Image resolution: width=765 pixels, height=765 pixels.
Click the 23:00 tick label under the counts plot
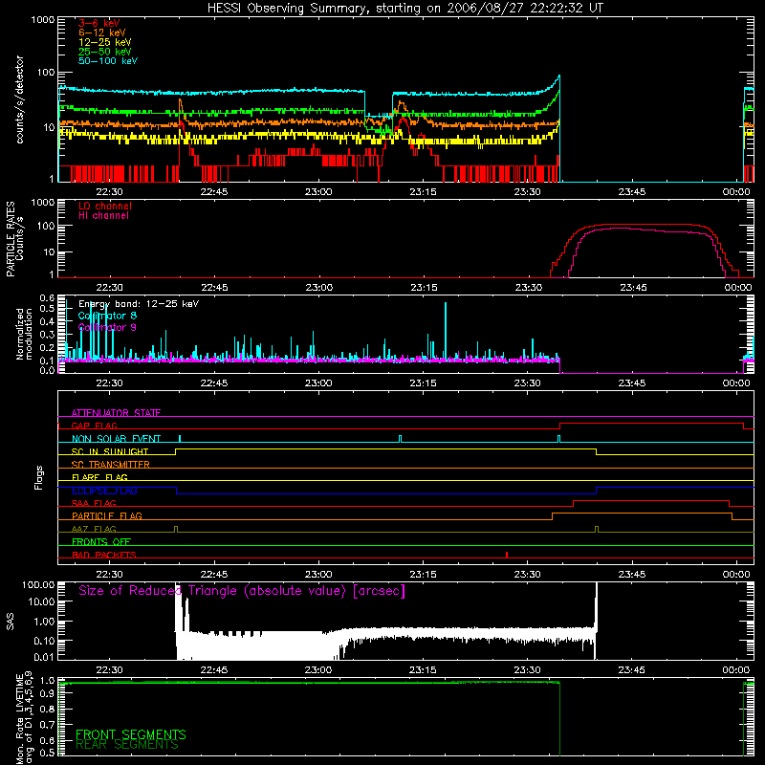(318, 192)
